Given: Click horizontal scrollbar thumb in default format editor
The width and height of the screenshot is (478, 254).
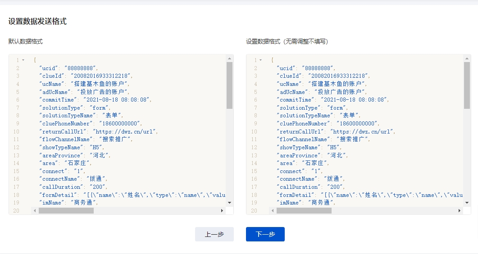Looking at the screenshot, I should (x=66, y=210).
